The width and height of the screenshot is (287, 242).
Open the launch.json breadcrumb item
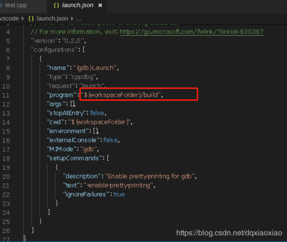coord(52,18)
